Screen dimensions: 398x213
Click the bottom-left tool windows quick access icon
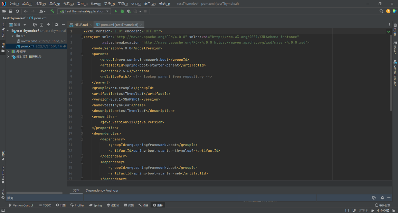[3, 211]
